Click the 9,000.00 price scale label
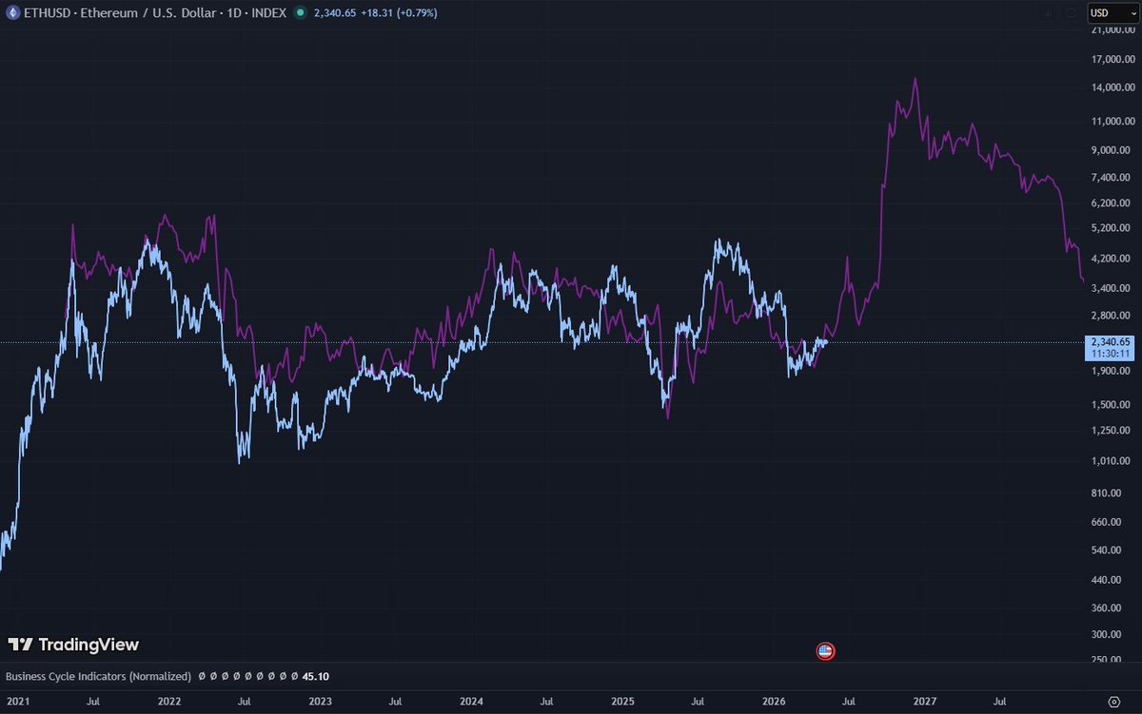Viewport: 1142px width, 714px height. click(x=1112, y=150)
